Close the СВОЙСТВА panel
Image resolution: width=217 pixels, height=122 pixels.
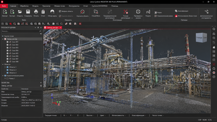click(x=41, y=83)
